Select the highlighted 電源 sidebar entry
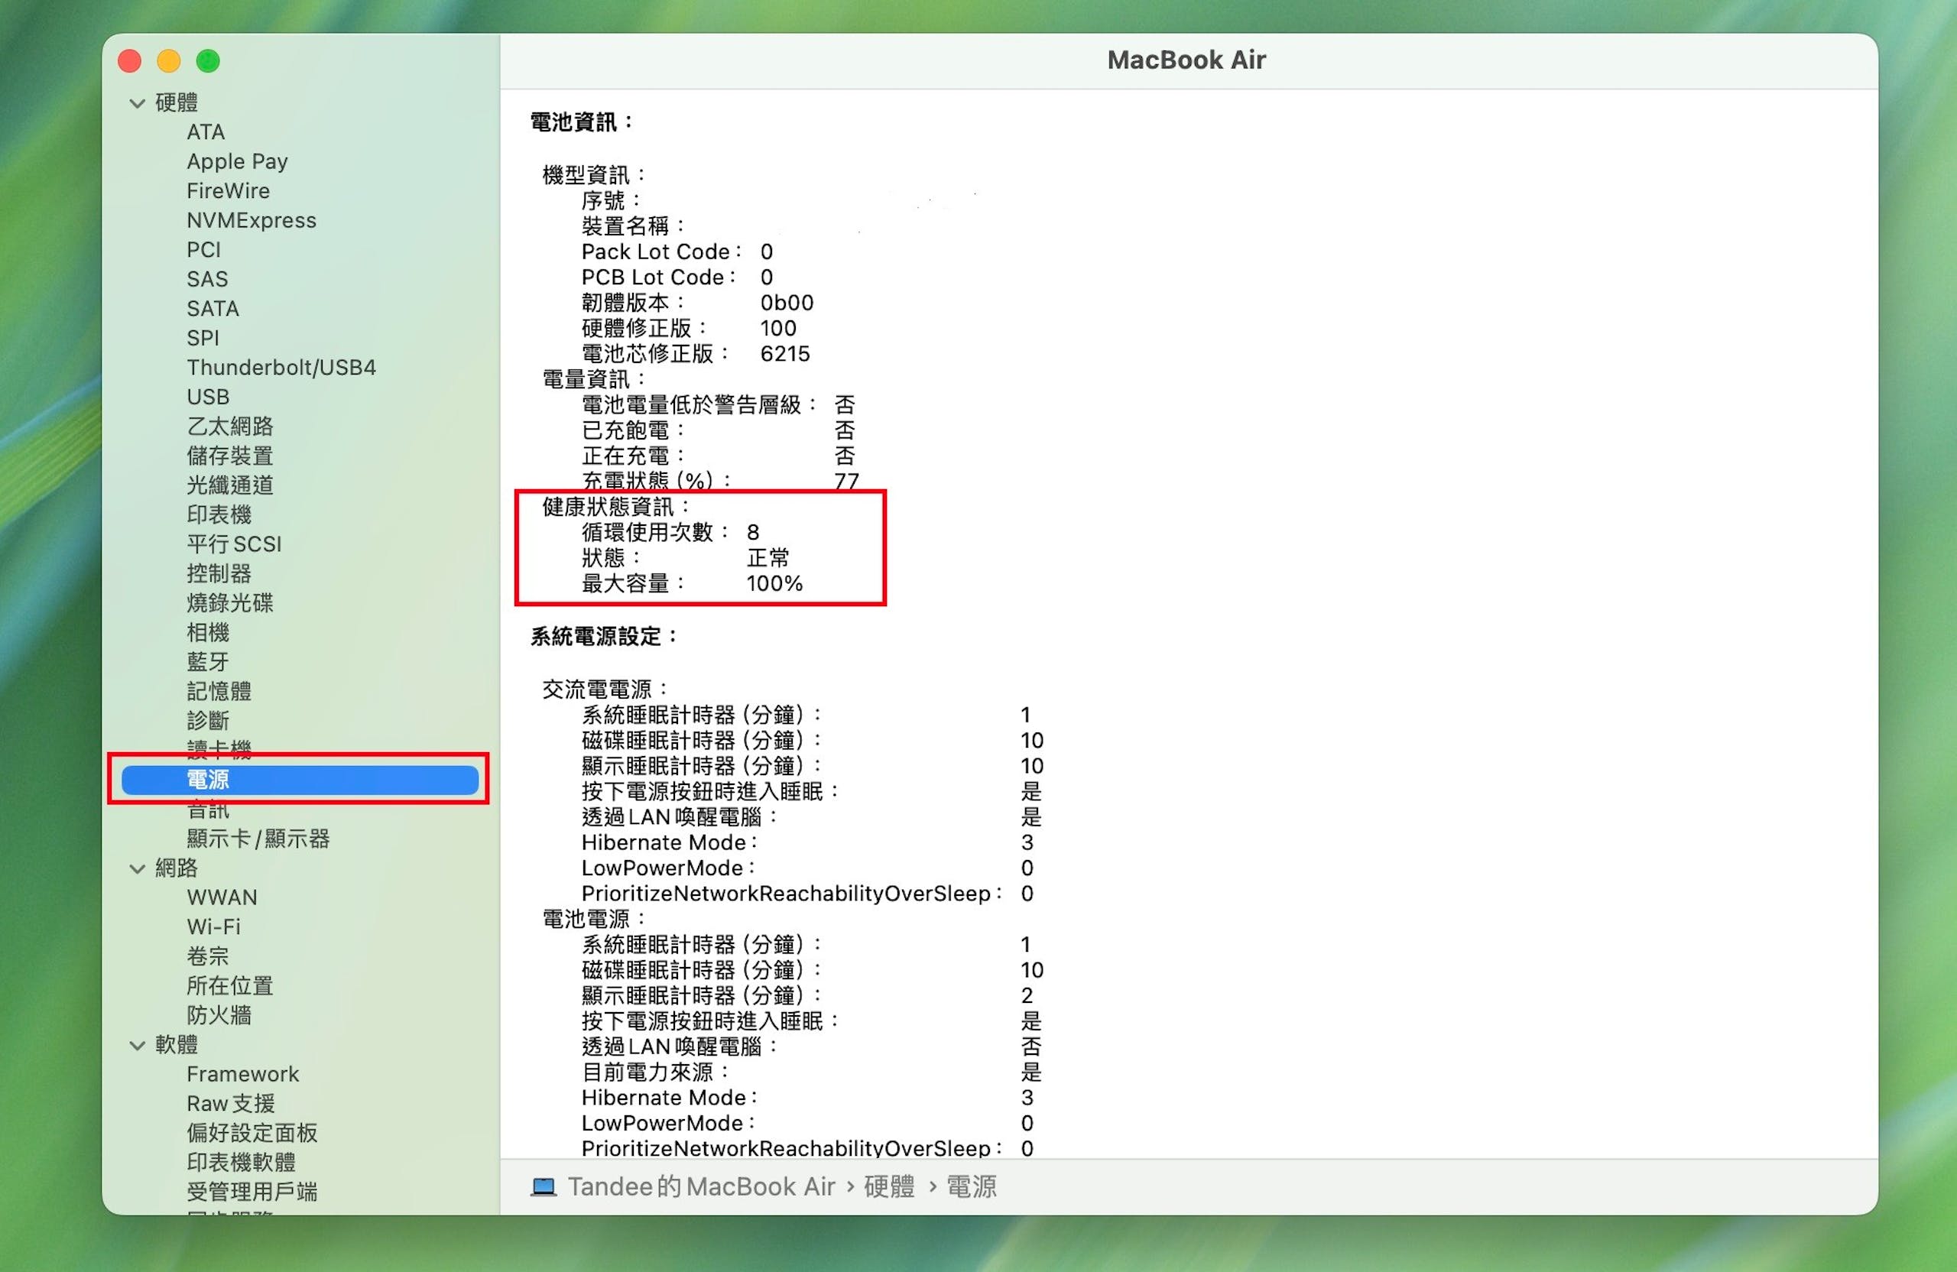The width and height of the screenshot is (1957, 1272). pyautogui.click(x=300, y=780)
